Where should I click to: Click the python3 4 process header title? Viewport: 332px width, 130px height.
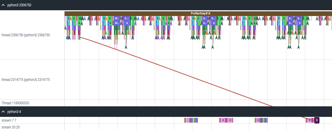click(x=14, y=112)
